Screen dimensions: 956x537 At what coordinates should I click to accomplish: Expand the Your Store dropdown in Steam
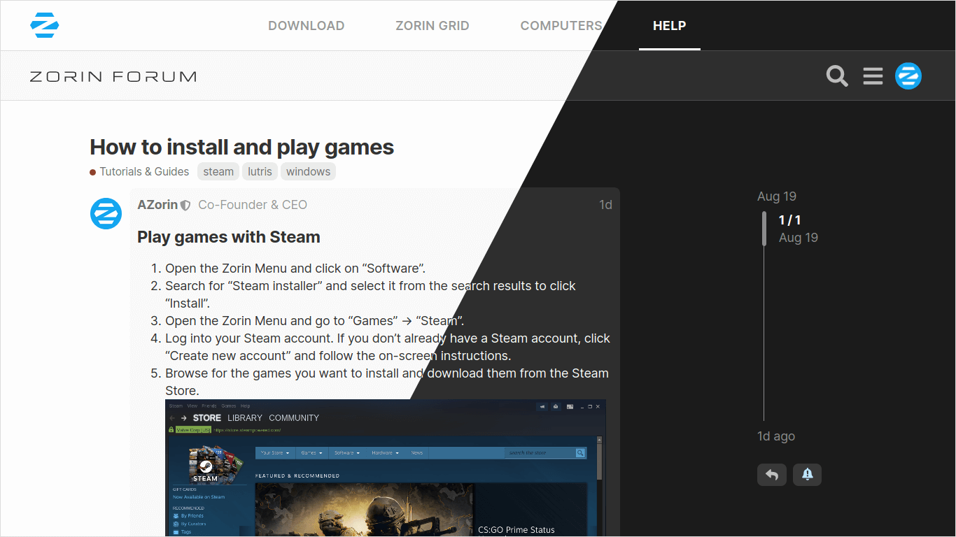274,453
